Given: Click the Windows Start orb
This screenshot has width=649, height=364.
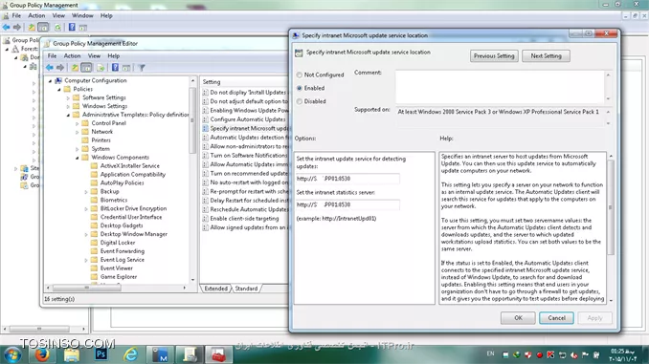Looking at the screenshot, I should point(12,354).
